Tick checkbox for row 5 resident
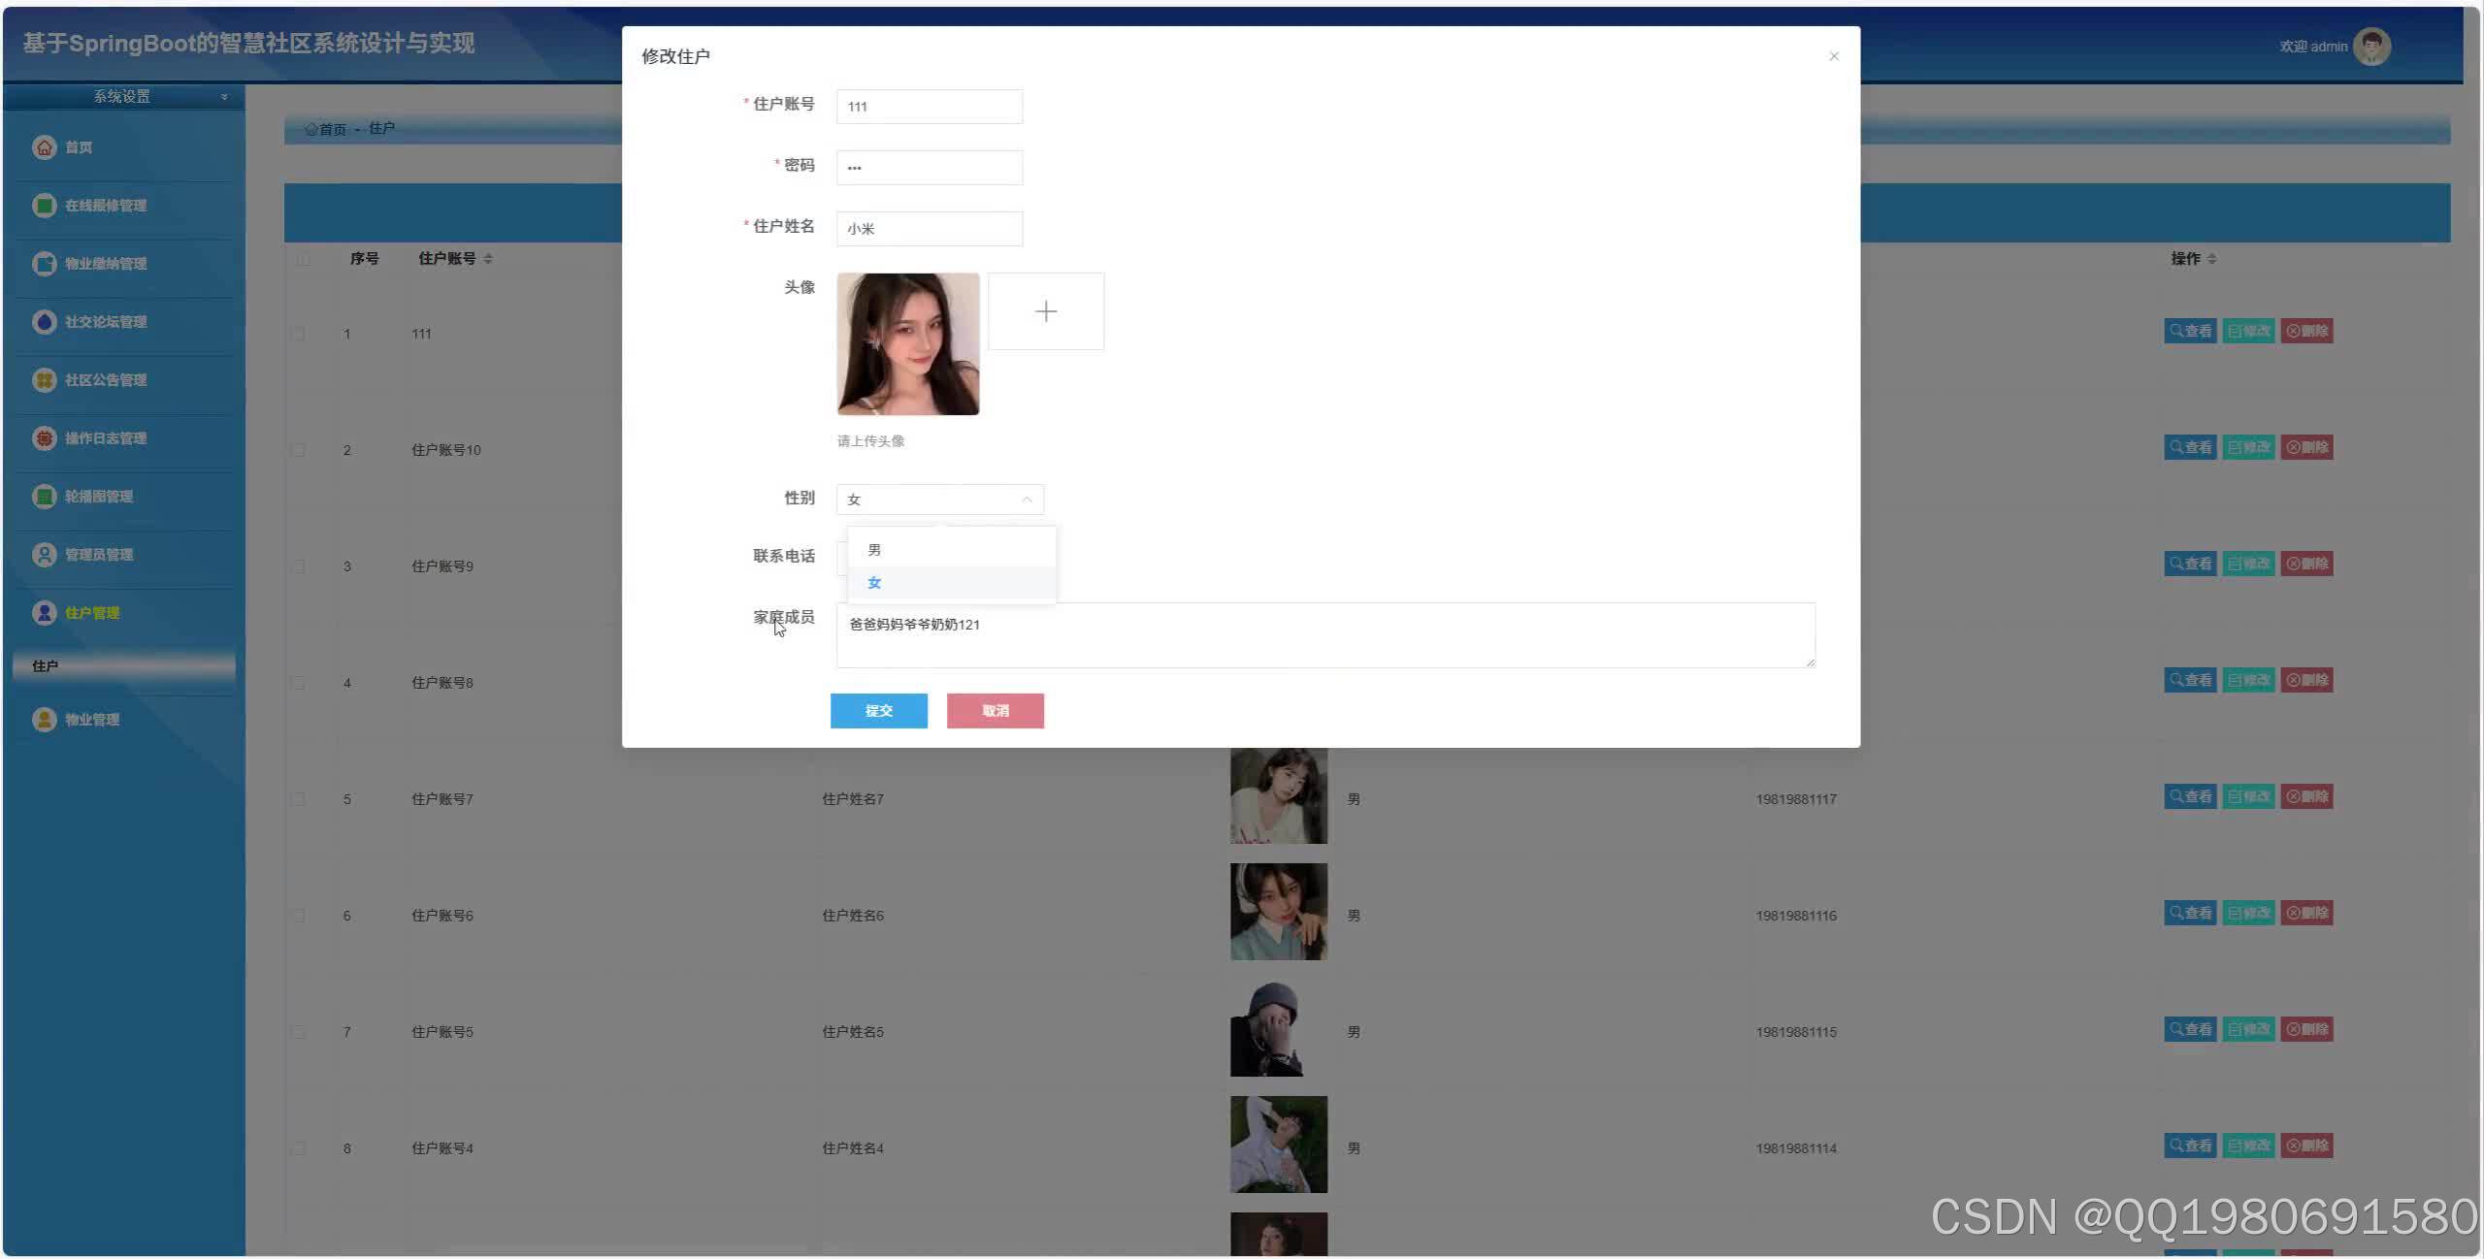This screenshot has width=2484, height=1259. coord(299,799)
